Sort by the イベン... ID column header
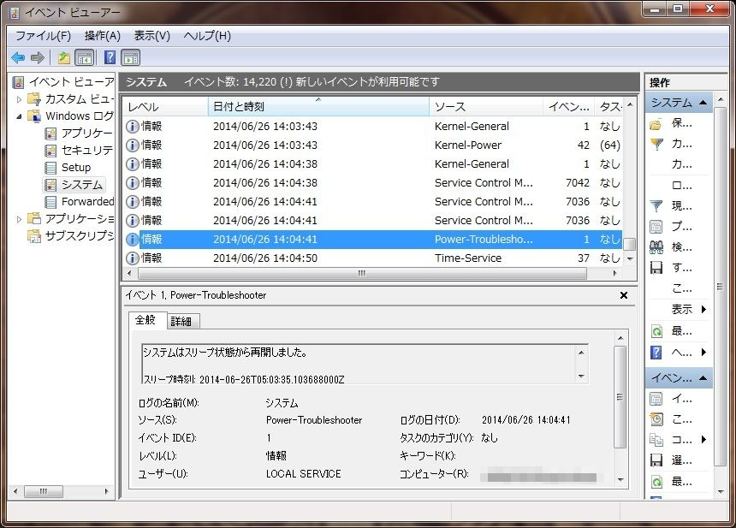Screen dimensions: 736x528 click(x=568, y=106)
